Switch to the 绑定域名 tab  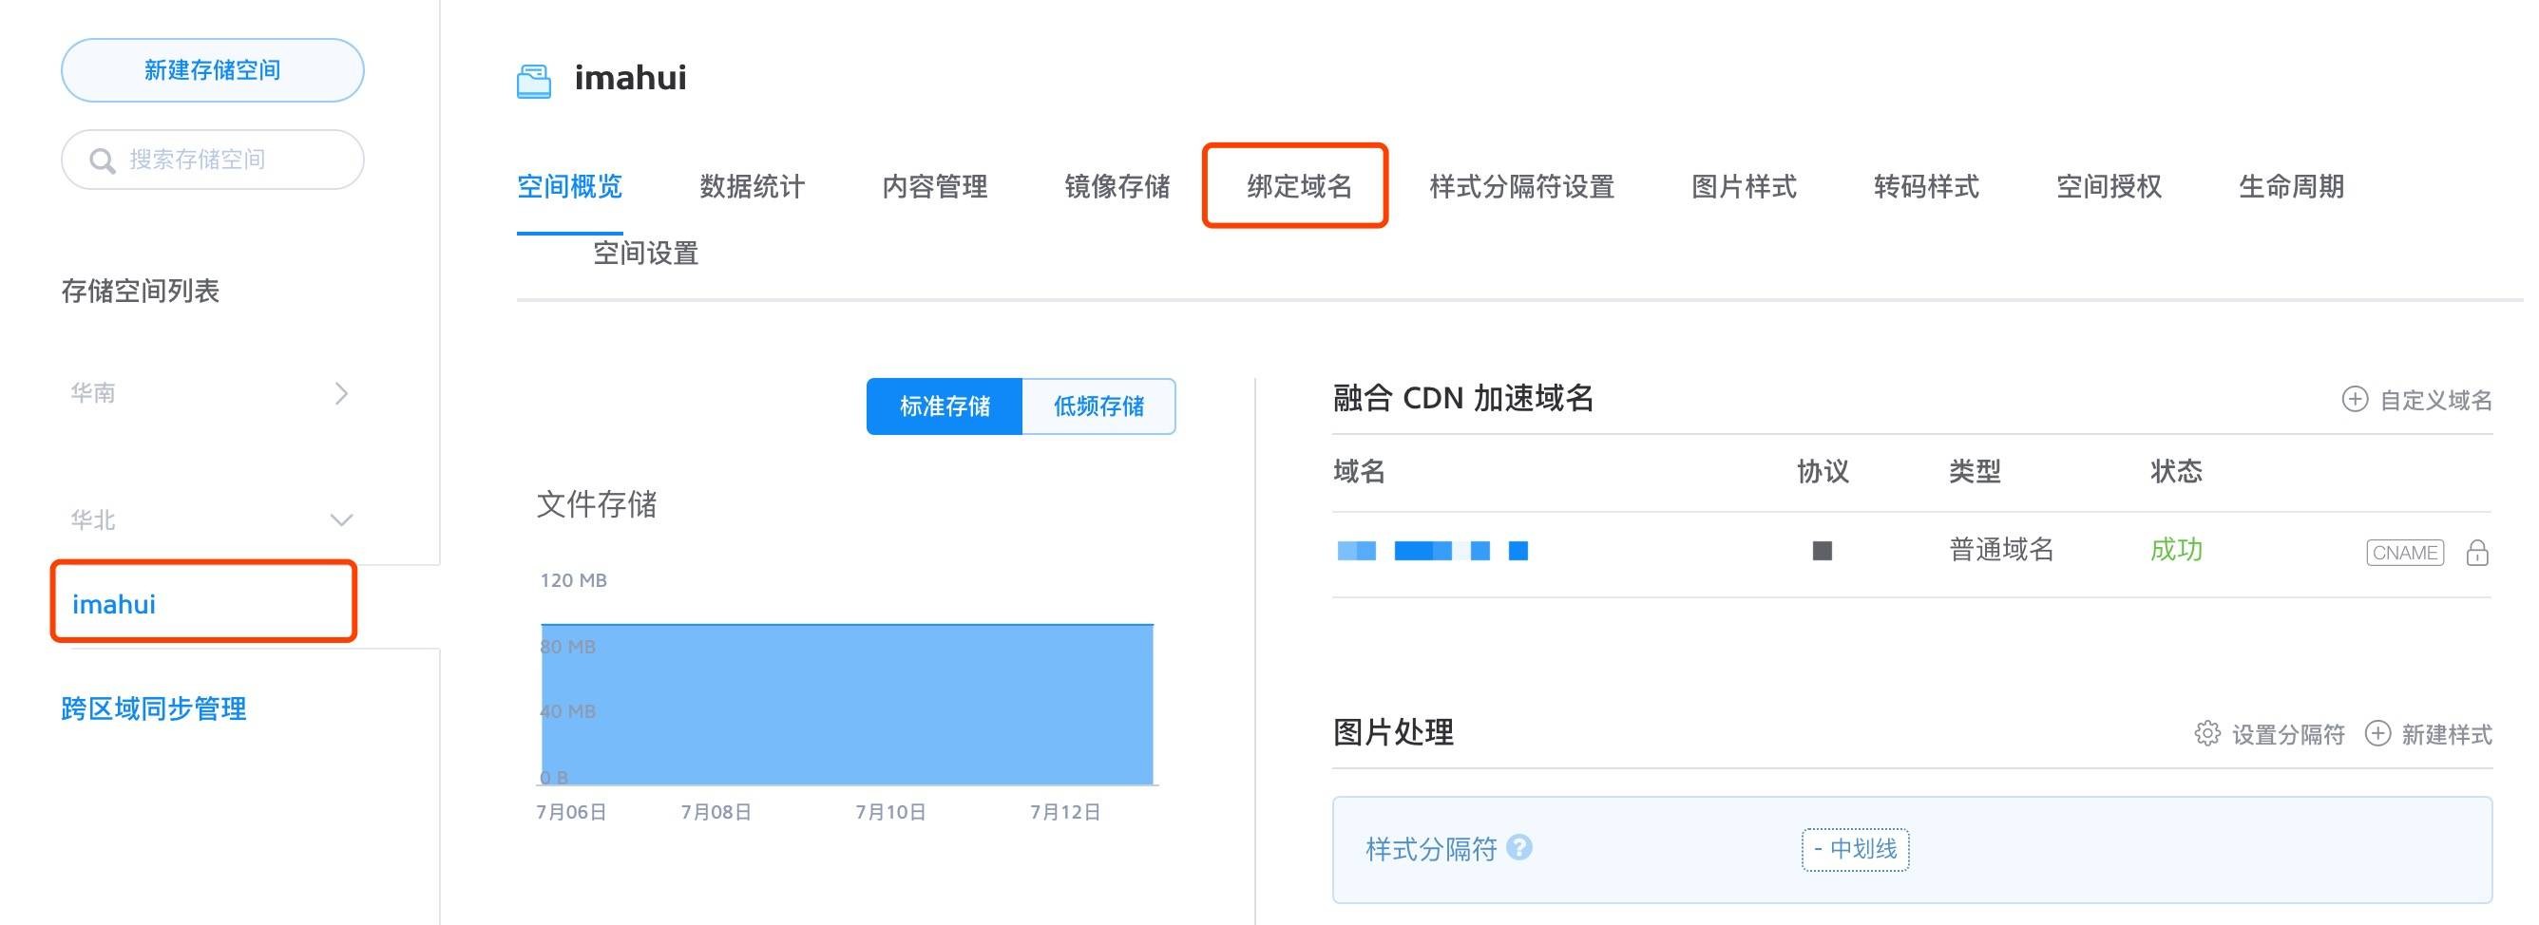point(1299,186)
